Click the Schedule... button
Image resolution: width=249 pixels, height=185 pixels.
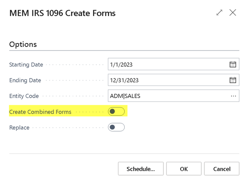pos(141,169)
